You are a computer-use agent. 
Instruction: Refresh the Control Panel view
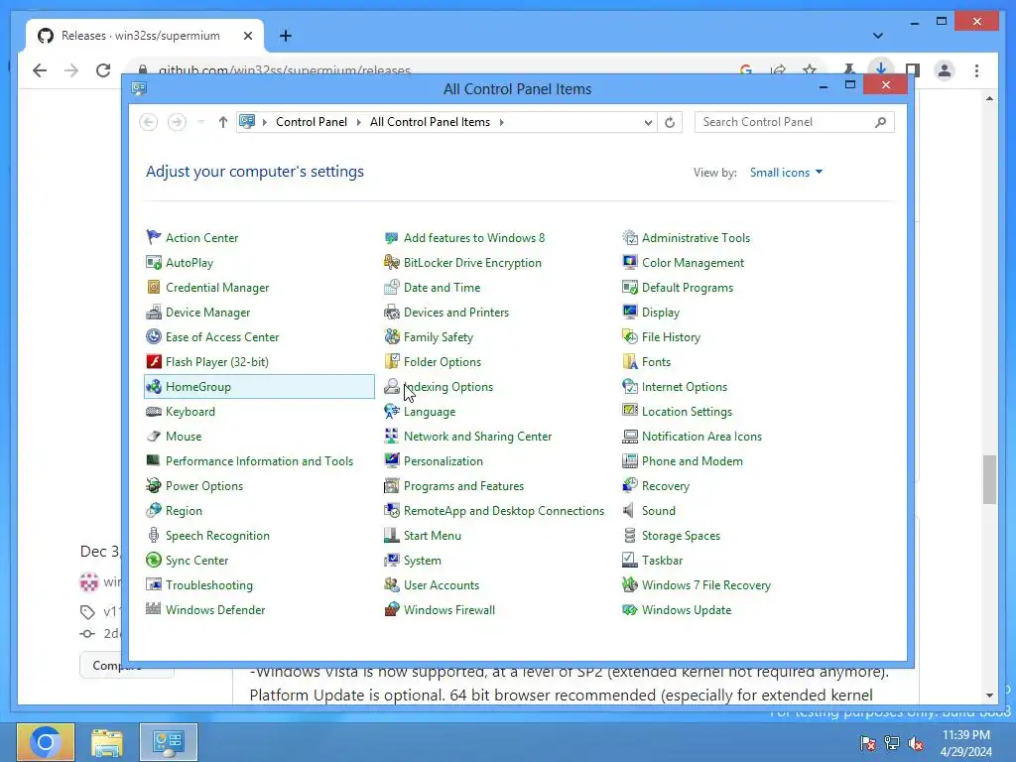pyautogui.click(x=670, y=122)
